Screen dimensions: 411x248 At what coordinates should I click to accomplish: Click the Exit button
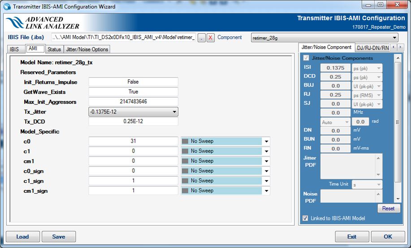[352, 236]
